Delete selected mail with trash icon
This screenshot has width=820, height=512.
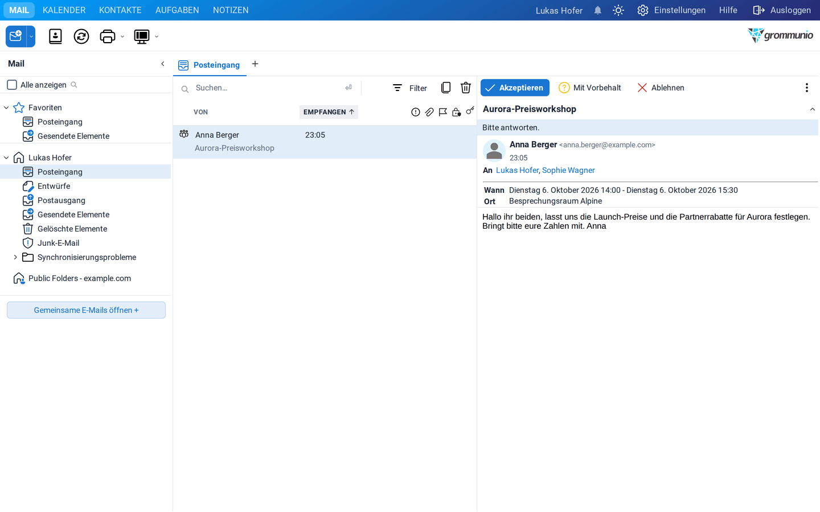466,88
